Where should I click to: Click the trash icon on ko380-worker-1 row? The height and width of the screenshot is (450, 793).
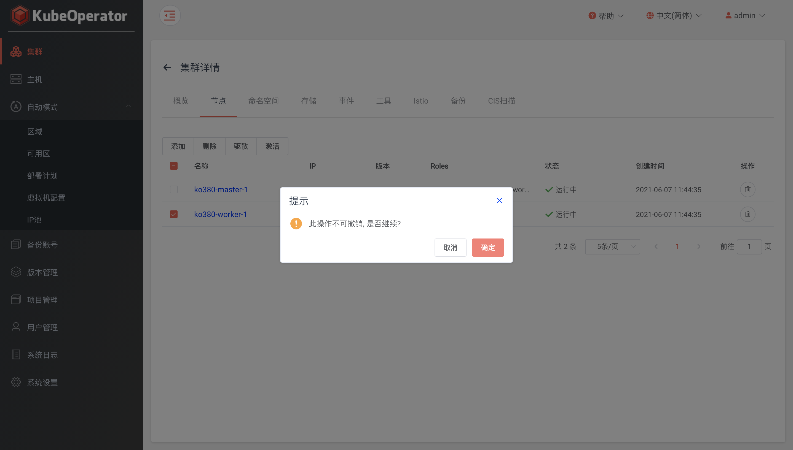[748, 214]
